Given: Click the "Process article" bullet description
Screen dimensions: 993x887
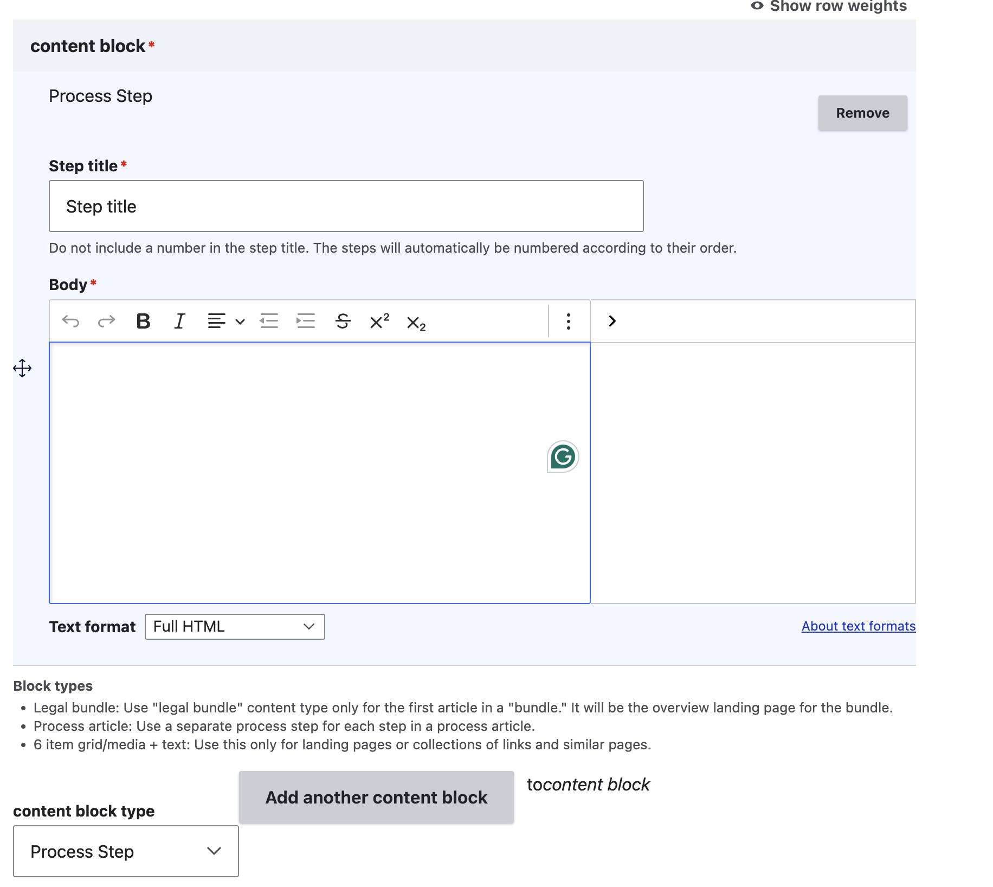Looking at the screenshot, I should pyautogui.click(x=284, y=726).
